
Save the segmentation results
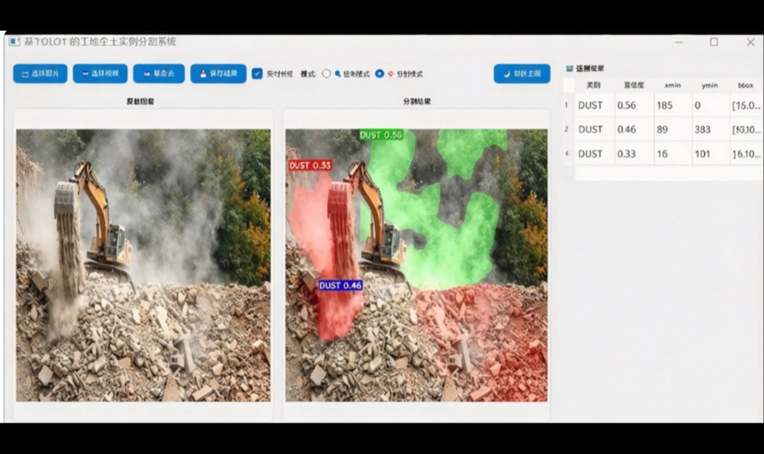click(218, 73)
